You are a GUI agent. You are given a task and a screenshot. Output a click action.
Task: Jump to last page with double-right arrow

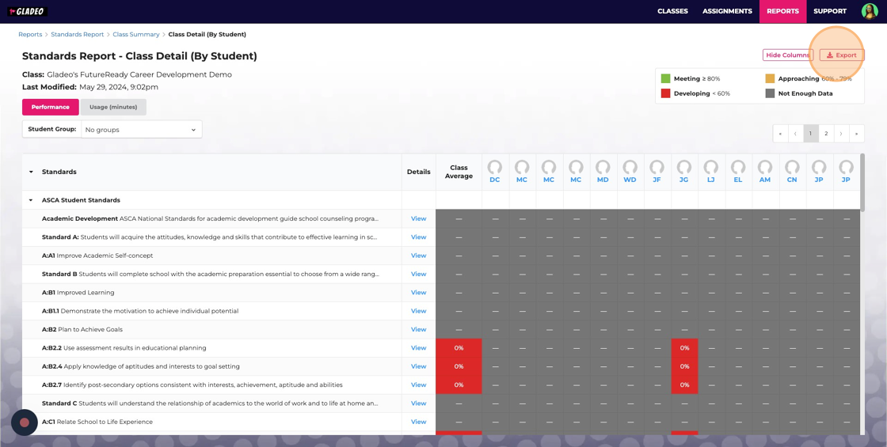coord(856,134)
